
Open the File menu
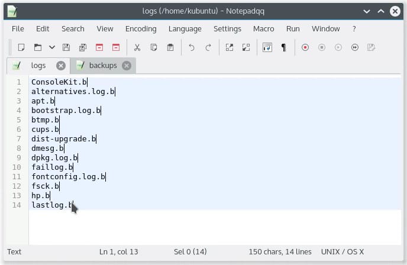pyautogui.click(x=18, y=29)
